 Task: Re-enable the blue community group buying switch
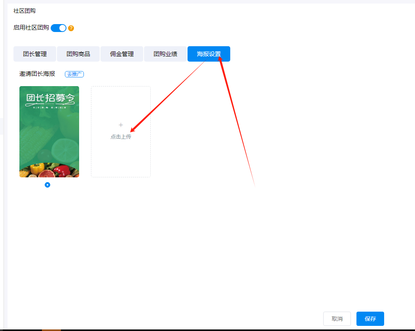pyautogui.click(x=59, y=28)
